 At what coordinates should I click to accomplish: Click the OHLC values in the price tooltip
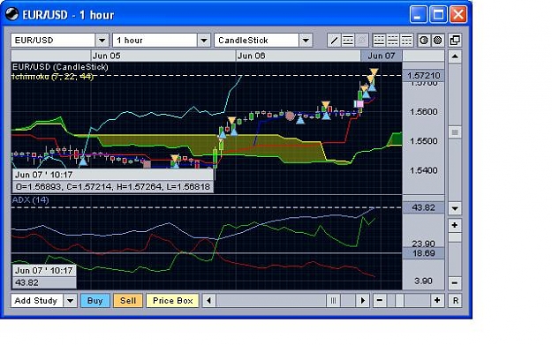pos(113,186)
